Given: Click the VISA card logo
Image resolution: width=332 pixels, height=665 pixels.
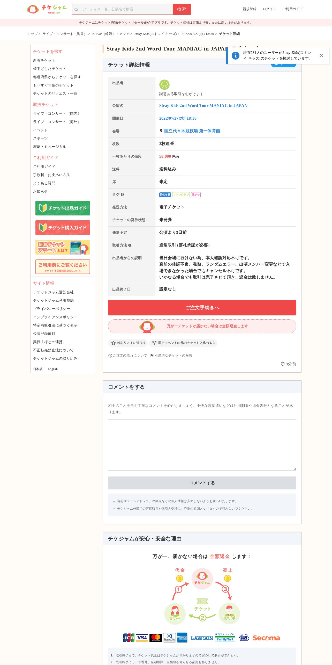Looking at the screenshot, I should (142, 638).
